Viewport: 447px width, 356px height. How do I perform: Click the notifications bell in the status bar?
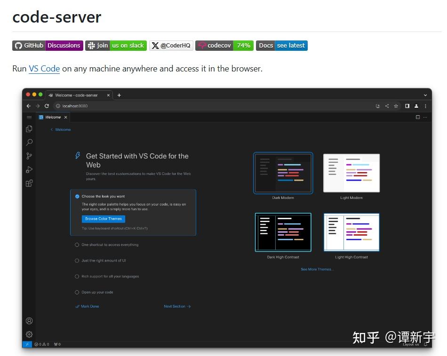tap(425, 344)
